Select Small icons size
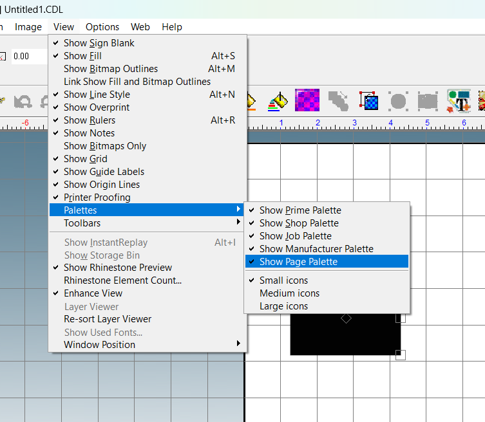 327,280
